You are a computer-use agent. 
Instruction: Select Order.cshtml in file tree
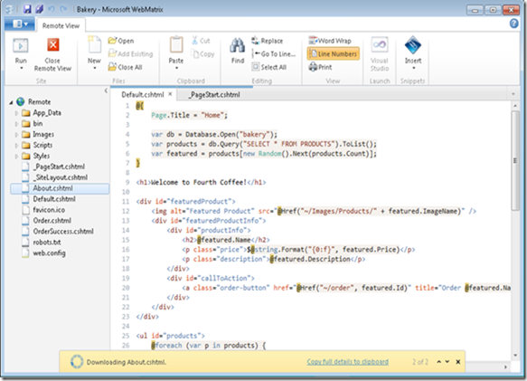point(52,221)
